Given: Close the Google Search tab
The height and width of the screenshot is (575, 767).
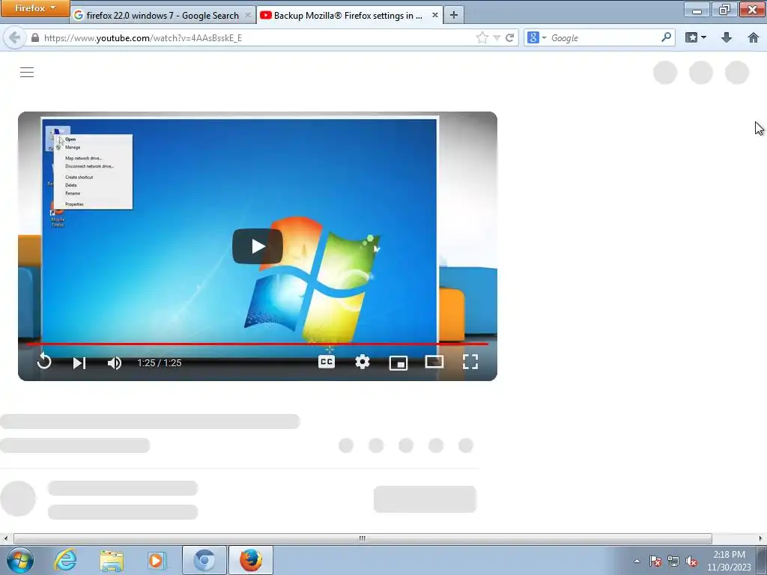Looking at the screenshot, I should pyautogui.click(x=247, y=15).
